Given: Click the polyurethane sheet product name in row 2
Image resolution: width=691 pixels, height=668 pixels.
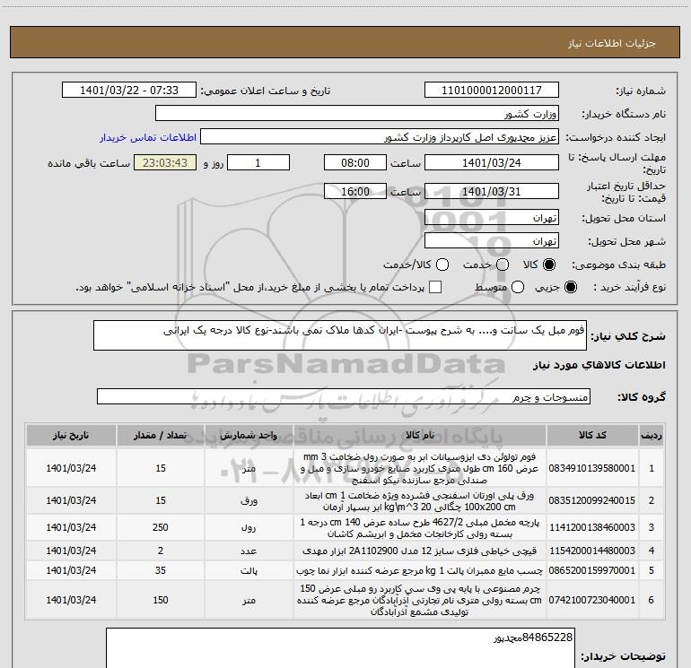Looking at the screenshot, I should tap(420, 501).
